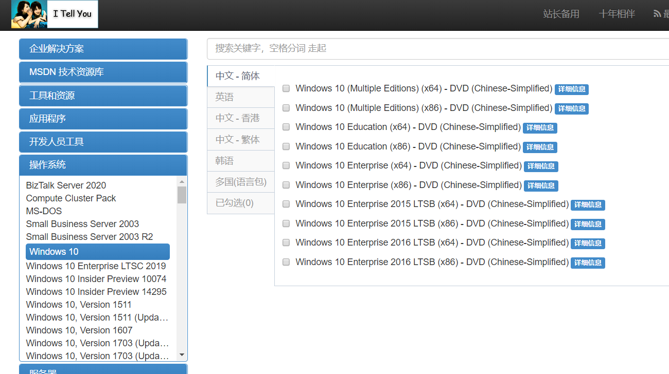
Task: Select Small Business Server 2003 entry
Action: 82,224
